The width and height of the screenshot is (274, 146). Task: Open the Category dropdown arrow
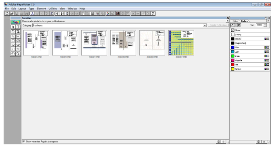pos(205,26)
